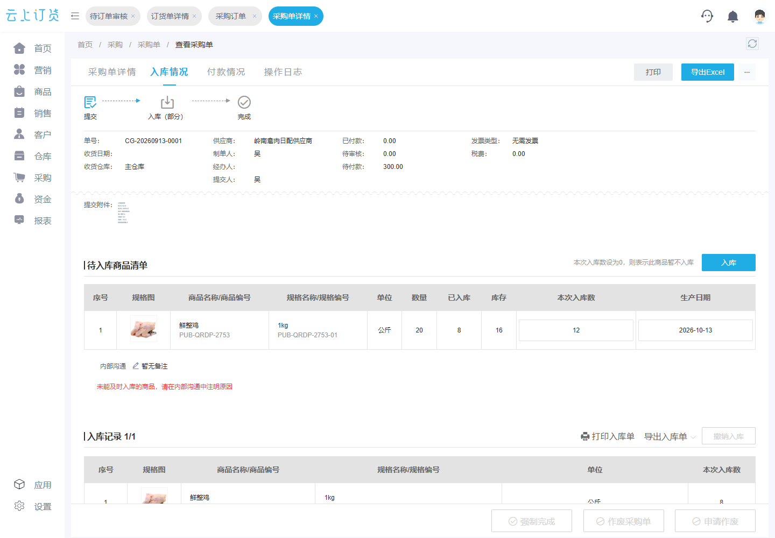Close the 订货单详情 tab
Screen dimensions: 775x538
(194, 16)
